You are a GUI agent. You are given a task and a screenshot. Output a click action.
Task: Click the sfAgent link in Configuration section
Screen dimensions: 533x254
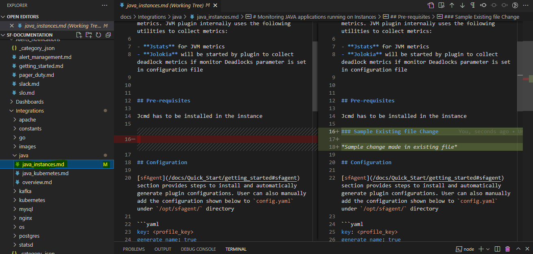151,178
